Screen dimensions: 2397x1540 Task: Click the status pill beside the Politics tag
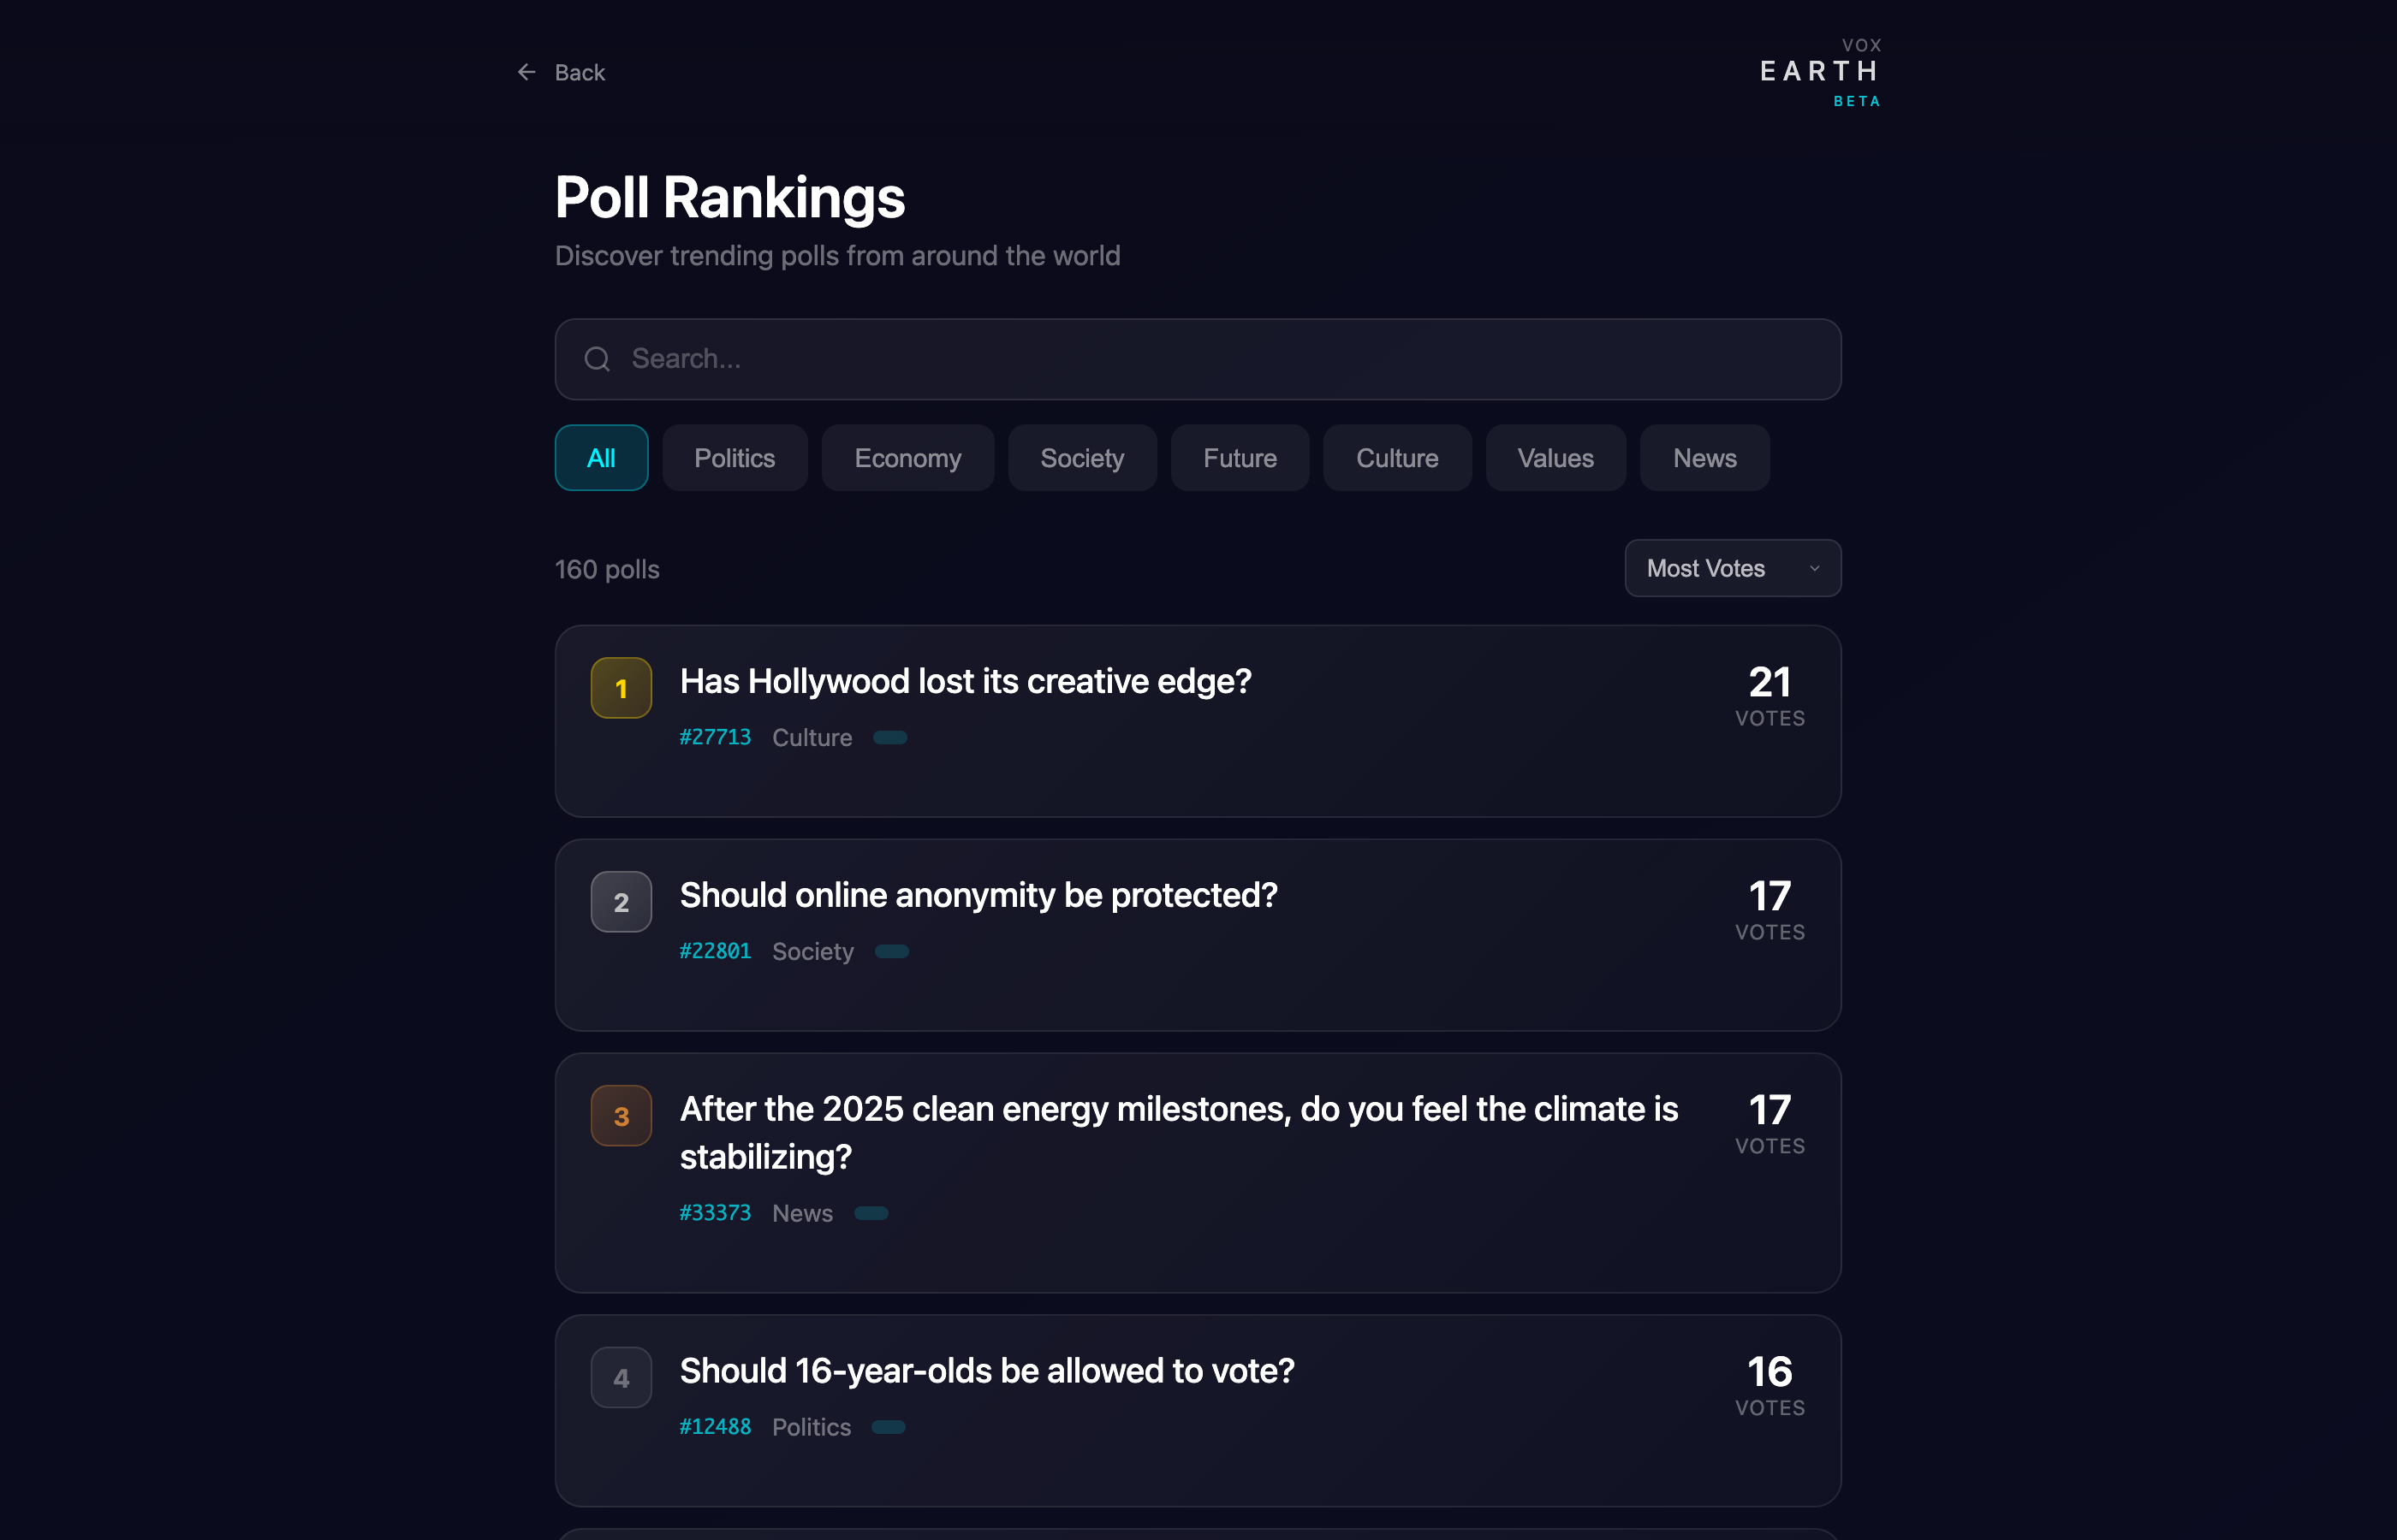888,1427
